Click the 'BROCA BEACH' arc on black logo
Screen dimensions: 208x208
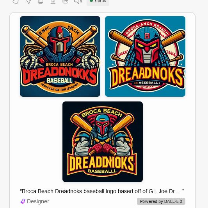click(x=101, y=113)
